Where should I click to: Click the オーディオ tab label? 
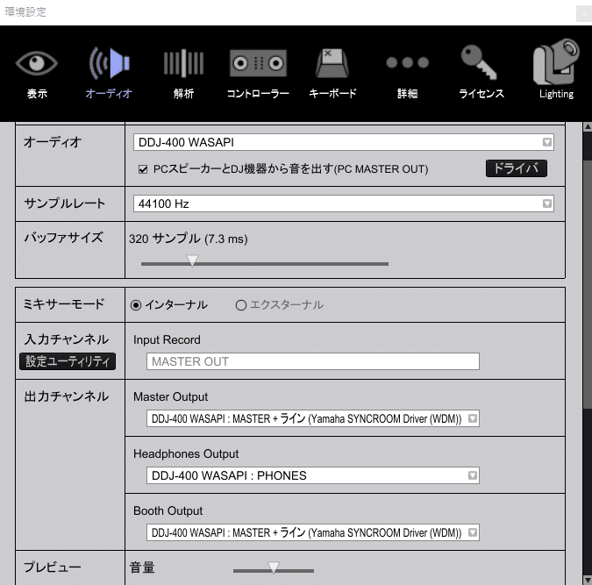tap(109, 94)
